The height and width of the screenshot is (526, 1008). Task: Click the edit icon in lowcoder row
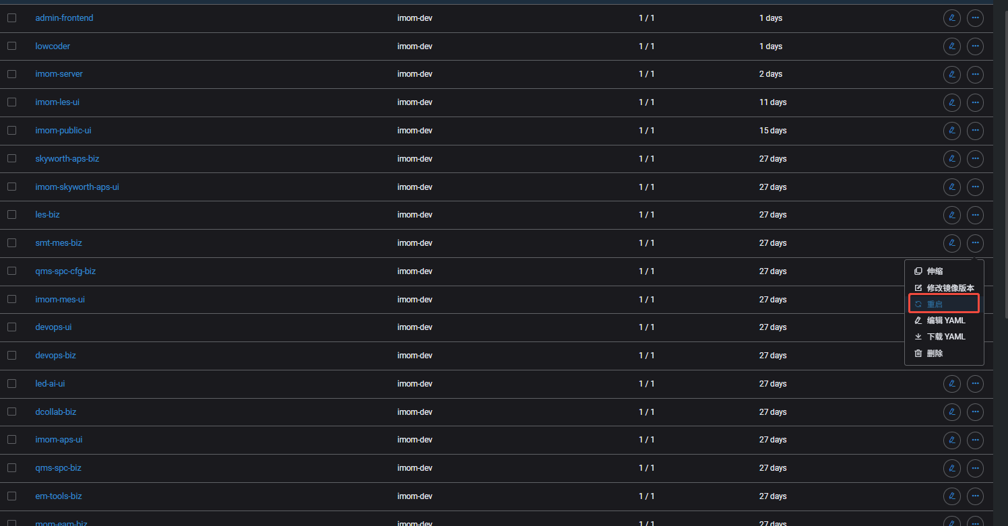click(951, 46)
